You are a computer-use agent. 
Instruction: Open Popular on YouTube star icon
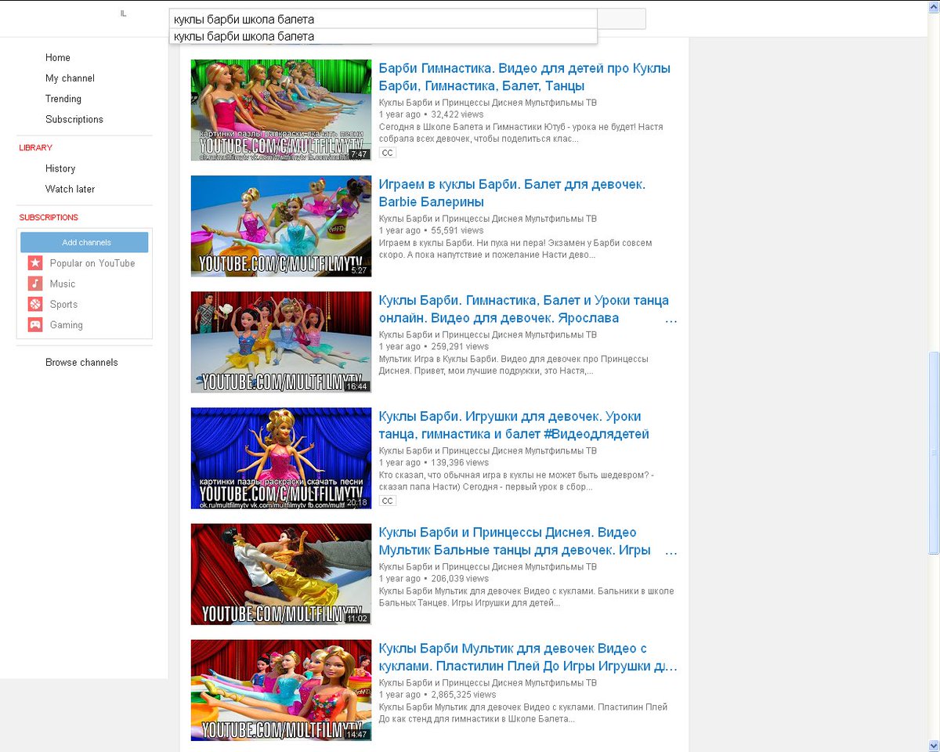tap(35, 263)
